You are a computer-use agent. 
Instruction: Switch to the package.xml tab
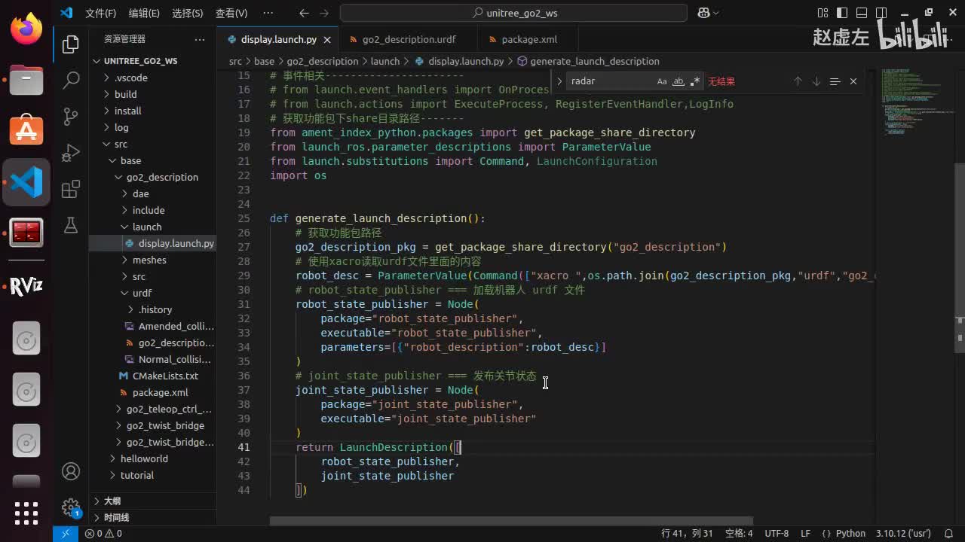528,39
